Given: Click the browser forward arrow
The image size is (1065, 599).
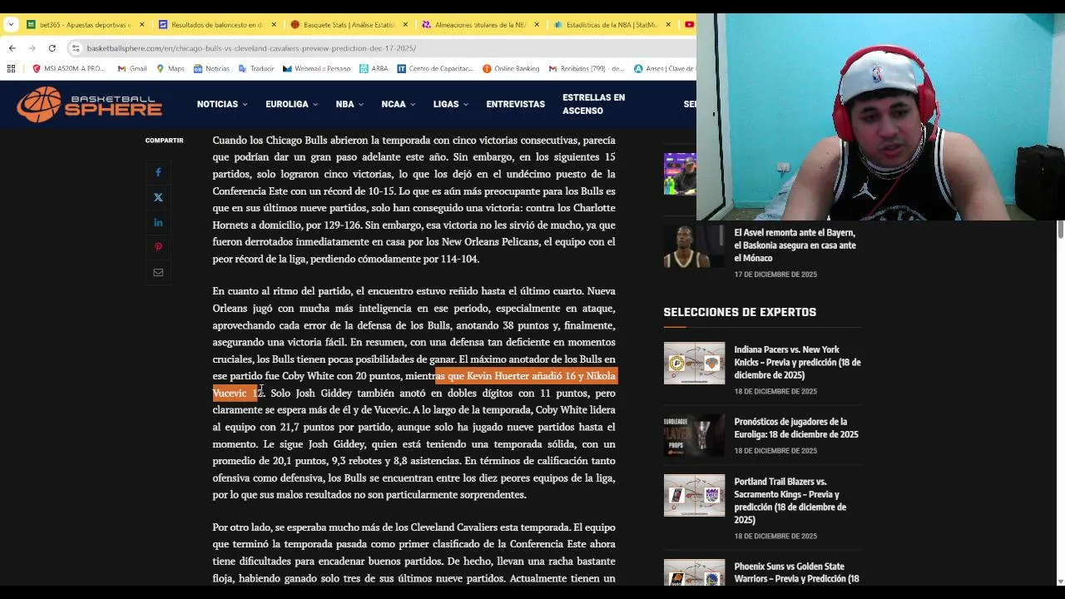Looking at the screenshot, I should point(32,48).
